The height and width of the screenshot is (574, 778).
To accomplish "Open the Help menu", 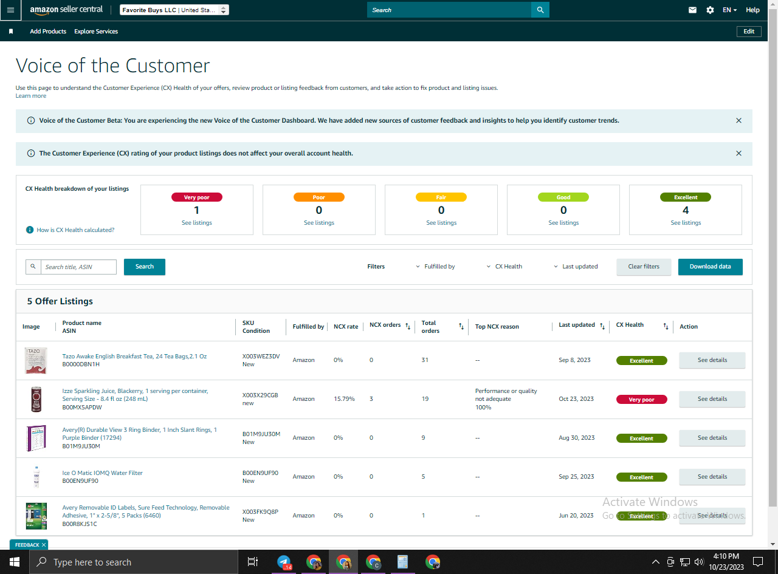I will (x=752, y=10).
